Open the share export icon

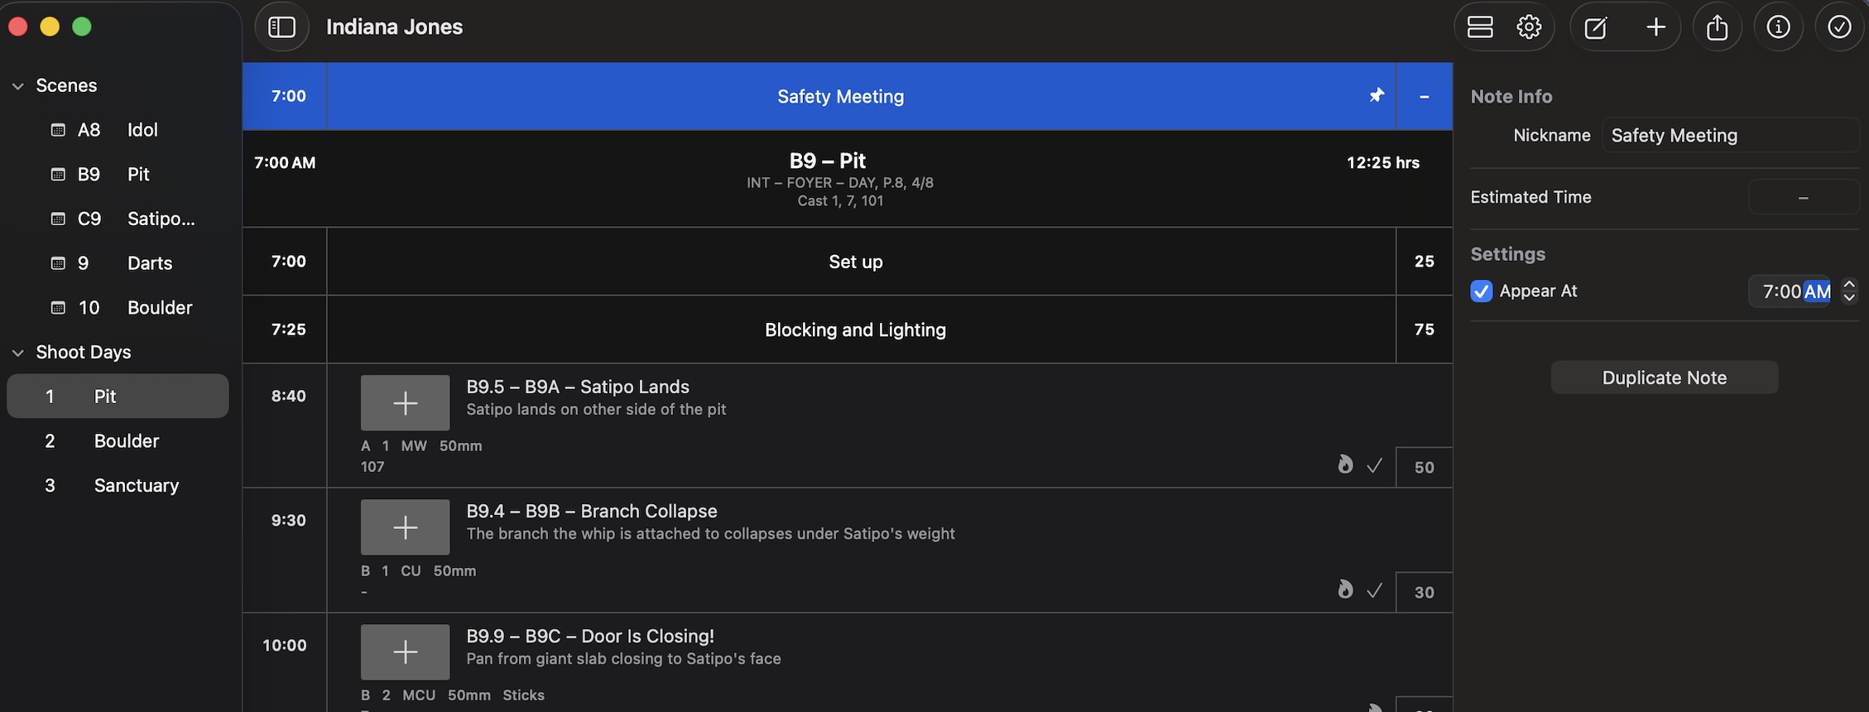point(1718,27)
